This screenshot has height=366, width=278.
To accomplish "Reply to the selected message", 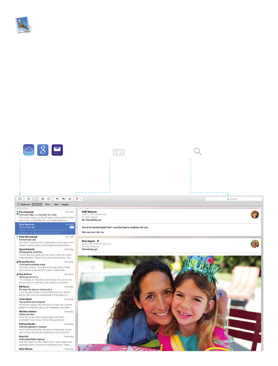I will click(57, 199).
